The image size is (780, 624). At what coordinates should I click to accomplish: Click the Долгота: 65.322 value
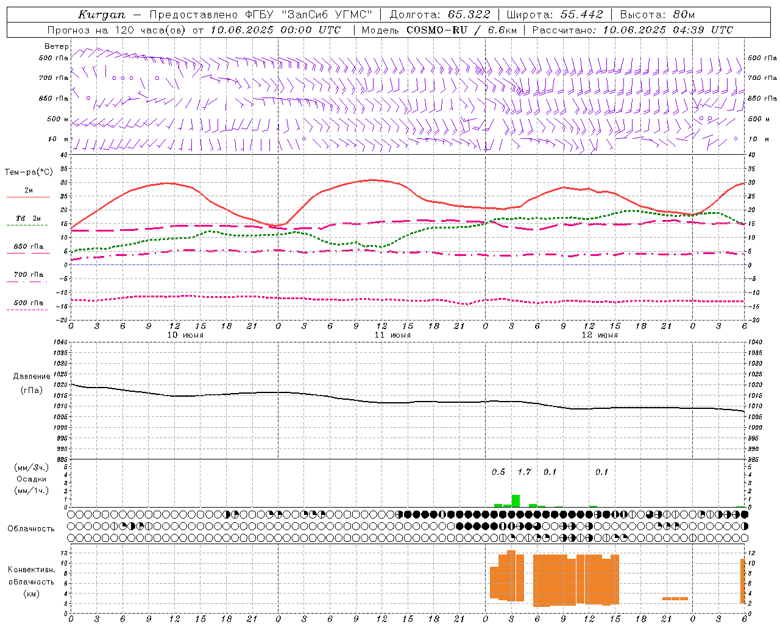click(440, 15)
